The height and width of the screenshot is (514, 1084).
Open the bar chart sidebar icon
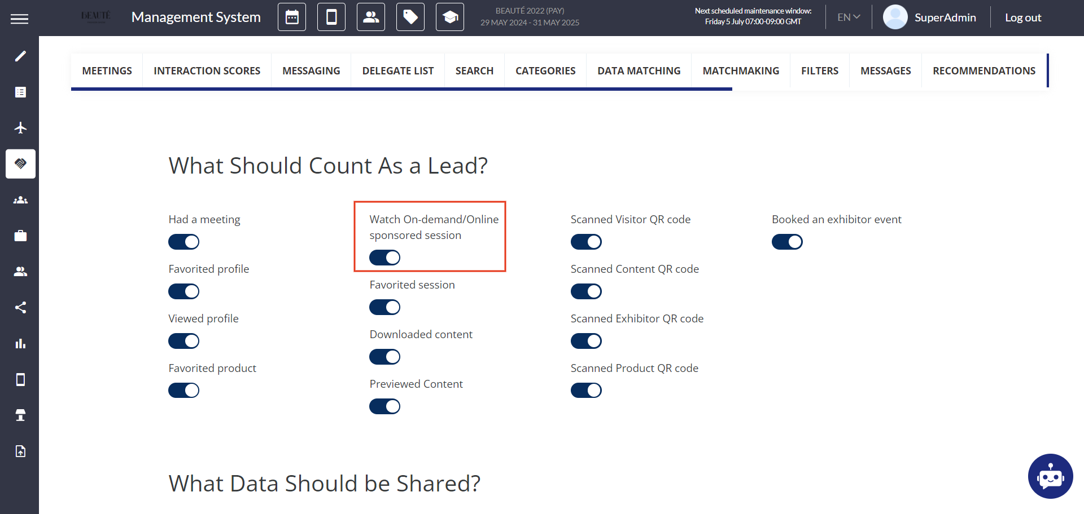[x=20, y=344]
